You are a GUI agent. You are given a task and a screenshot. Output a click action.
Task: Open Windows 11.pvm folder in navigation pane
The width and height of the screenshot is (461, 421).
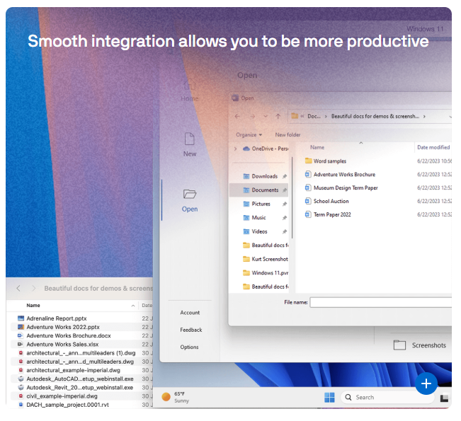click(x=266, y=273)
